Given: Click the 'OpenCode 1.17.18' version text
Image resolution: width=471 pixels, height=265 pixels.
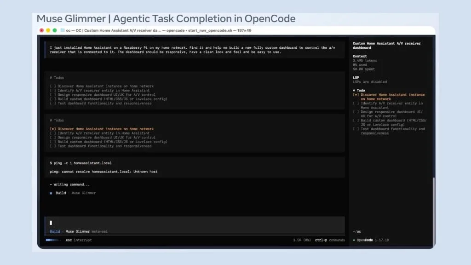Looking at the screenshot, I should tap(373, 240).
